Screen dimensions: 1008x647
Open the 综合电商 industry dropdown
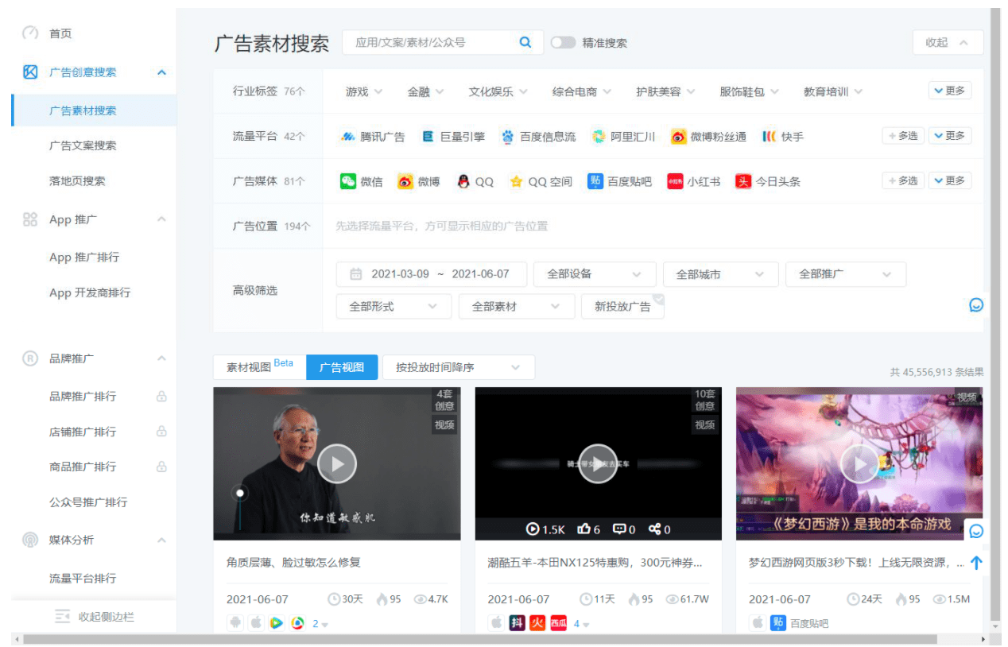pyautogui.click(x=582, y=91)
